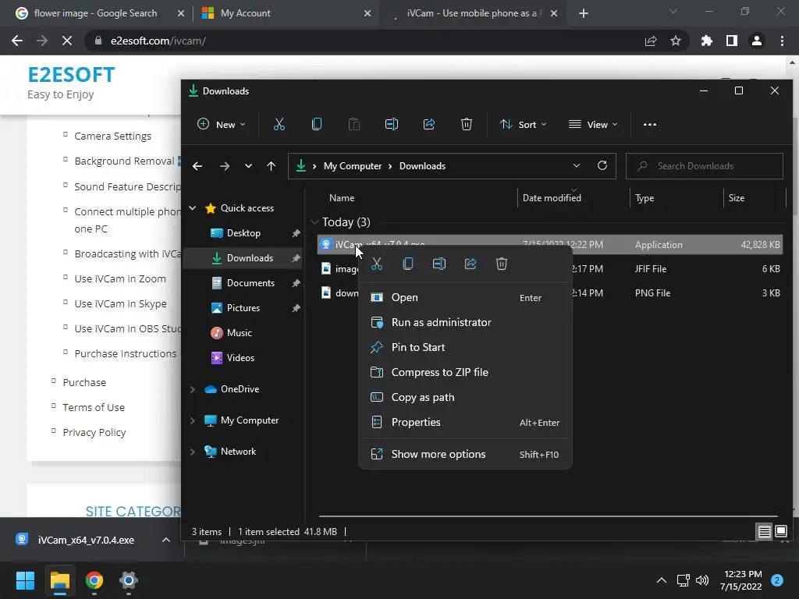799x599 pixels.
Task: Click Delete trash icon in Explorer toolbar
Action: point(467,124)
